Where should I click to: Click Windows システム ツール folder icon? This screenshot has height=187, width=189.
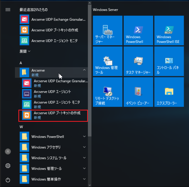24,158
